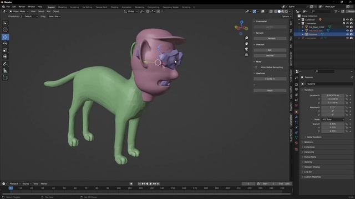Screen dimensions: 355x199
Task: Select the Measure tool in the viewport toolbar
Action: point(5,71)
